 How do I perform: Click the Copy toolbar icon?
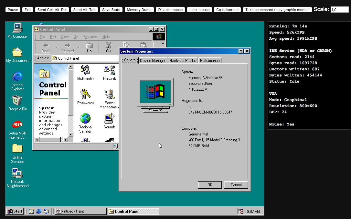click(x=126, y=46)
